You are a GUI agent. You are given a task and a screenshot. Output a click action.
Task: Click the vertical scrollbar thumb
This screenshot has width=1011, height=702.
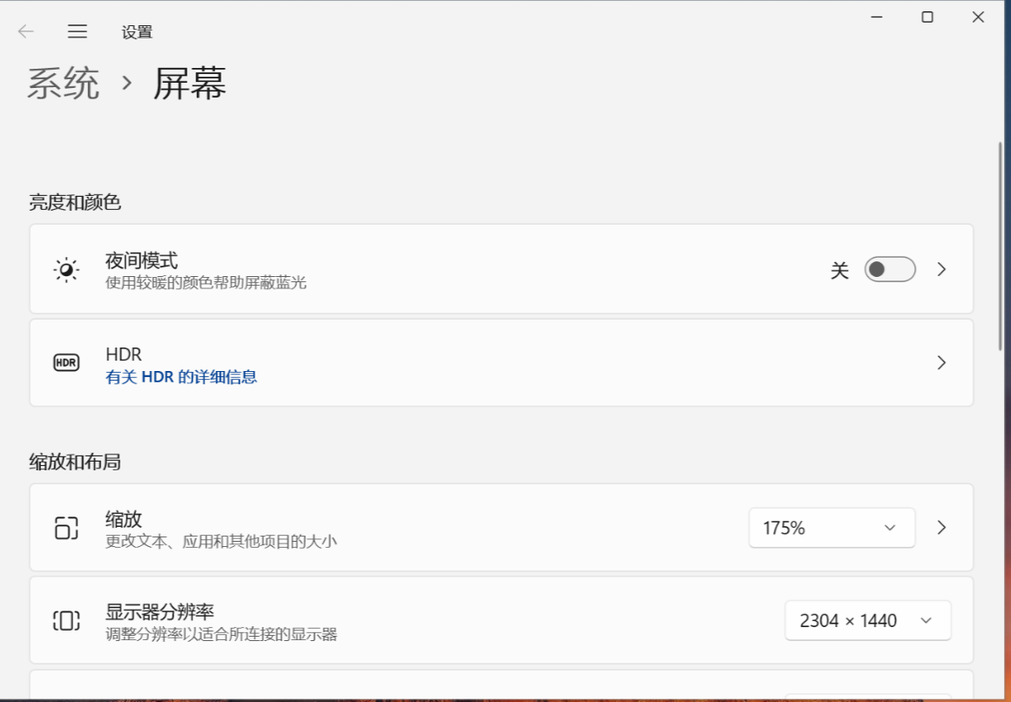click(x=1000, y=246)
